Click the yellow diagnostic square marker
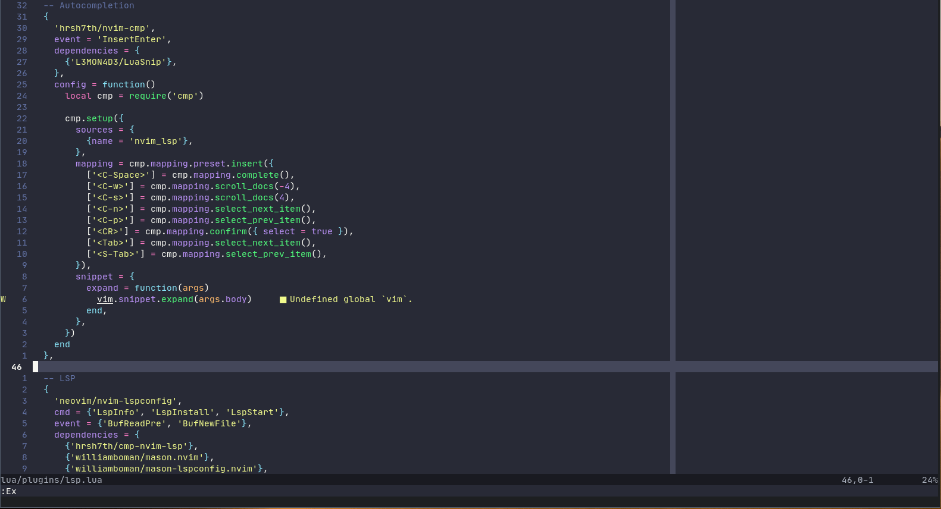 tap(283, 300)
